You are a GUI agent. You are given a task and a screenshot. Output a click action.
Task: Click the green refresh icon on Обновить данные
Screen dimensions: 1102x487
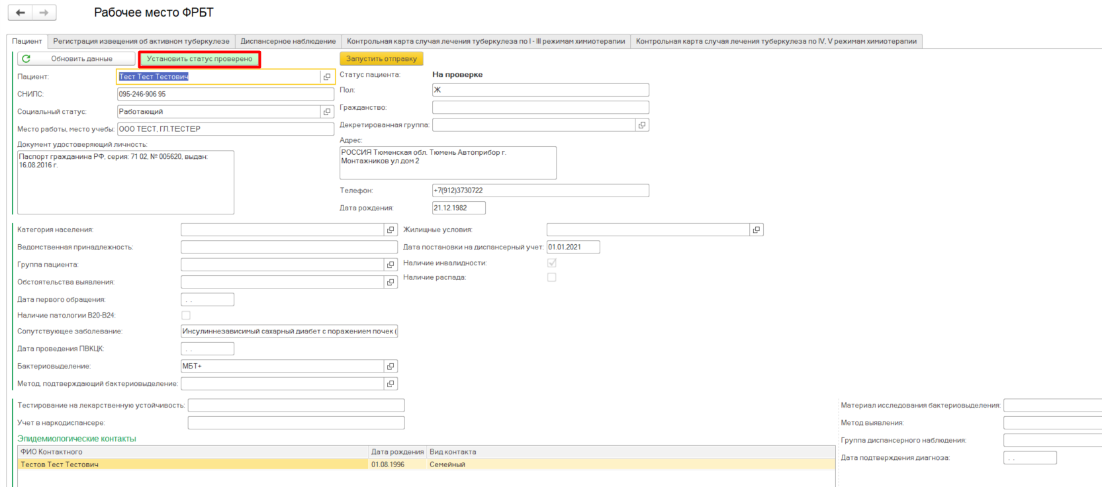[26, 59]
